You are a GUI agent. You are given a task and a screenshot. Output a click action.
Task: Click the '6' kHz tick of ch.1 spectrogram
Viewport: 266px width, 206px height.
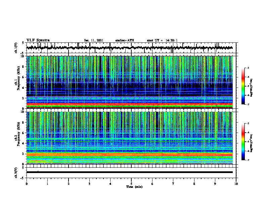point(24,77)
